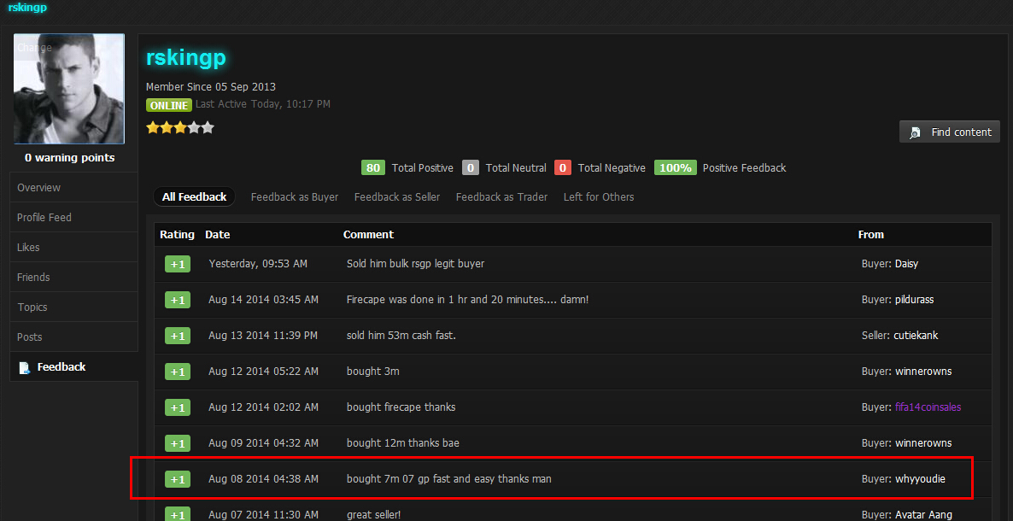Viewport: 1013px width, 521px height.
Task: Click the From column header
Action: pos(871,234)
